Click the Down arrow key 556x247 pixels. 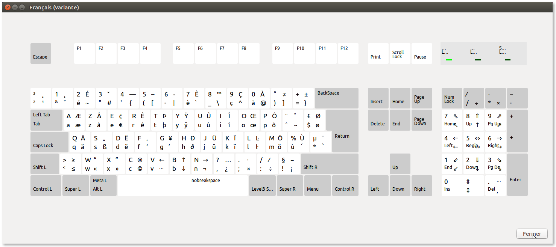[400, 185]
